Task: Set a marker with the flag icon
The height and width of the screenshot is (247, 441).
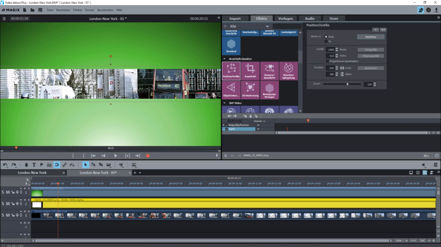Action: pos(41,165)
